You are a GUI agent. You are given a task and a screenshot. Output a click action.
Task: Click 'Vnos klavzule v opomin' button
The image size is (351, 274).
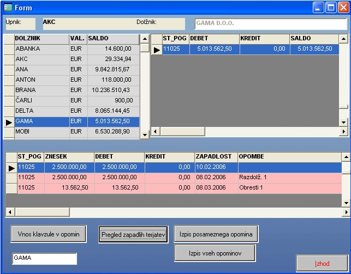click(49, 234)
